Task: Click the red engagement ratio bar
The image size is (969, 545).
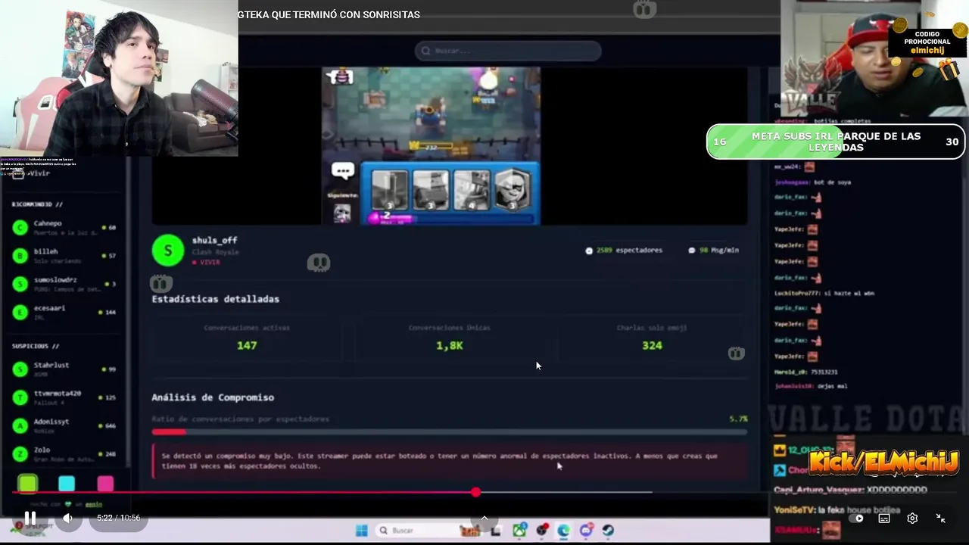Action: 169,432
